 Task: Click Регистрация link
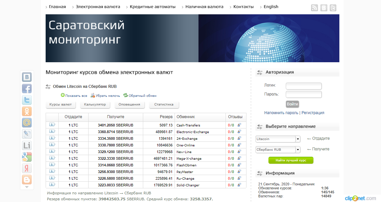(x=313, y=113)
